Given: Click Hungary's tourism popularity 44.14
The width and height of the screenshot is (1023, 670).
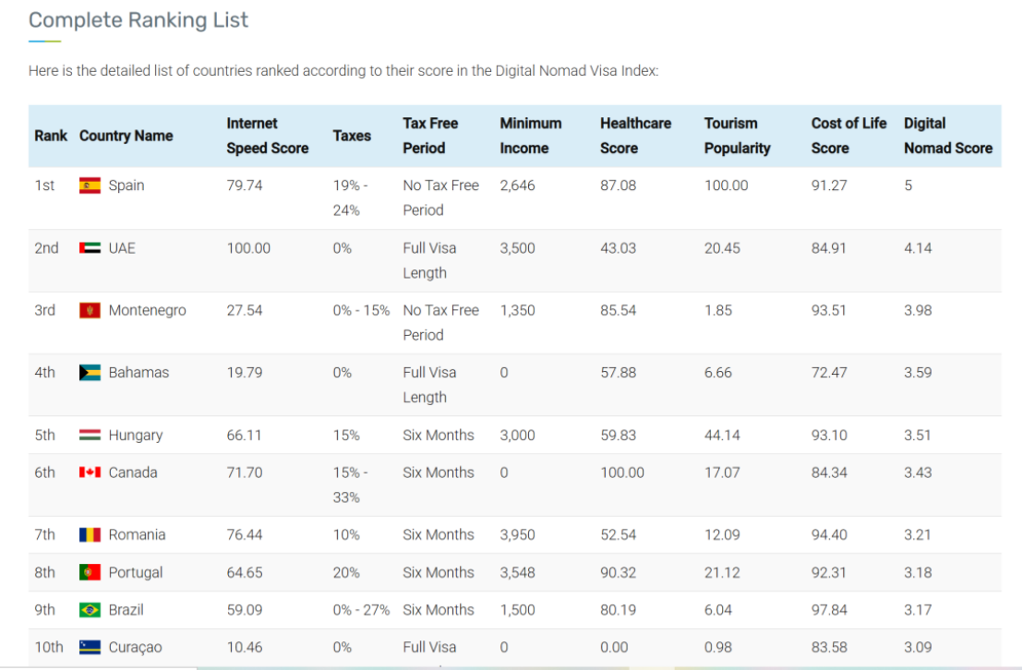Looking at the screenshot, I should (x=722, y=436).
